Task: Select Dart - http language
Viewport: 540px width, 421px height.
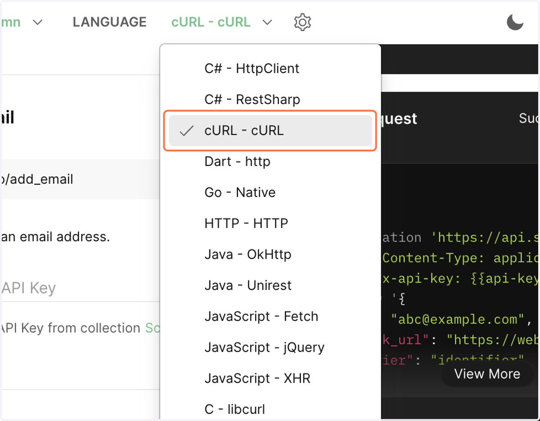Action: pos(270,161)
